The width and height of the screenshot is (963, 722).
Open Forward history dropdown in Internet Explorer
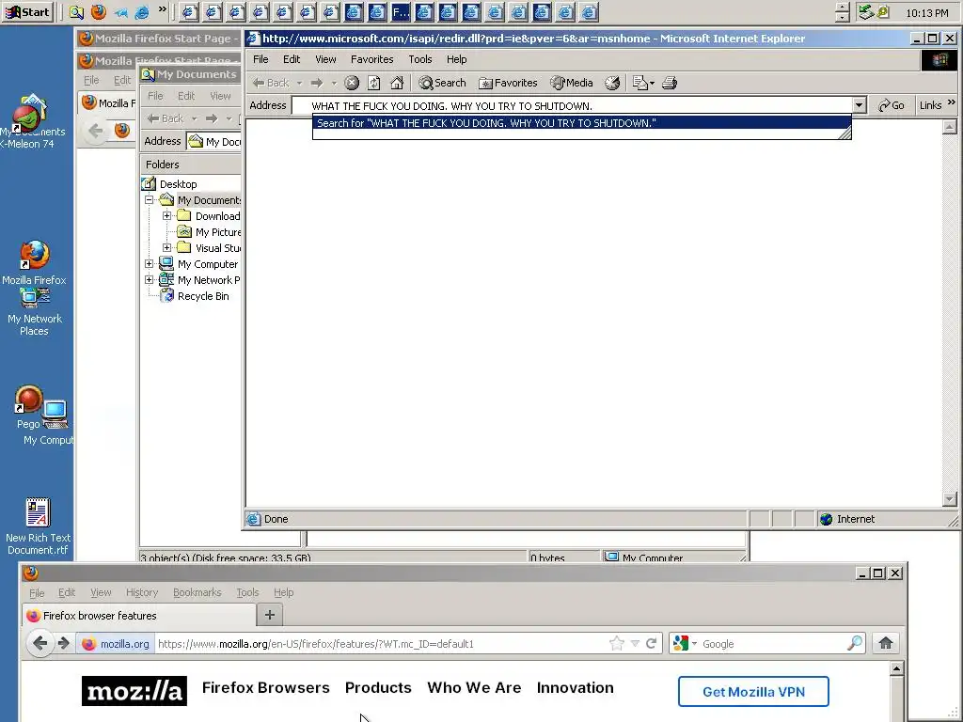tap(334, 83)
